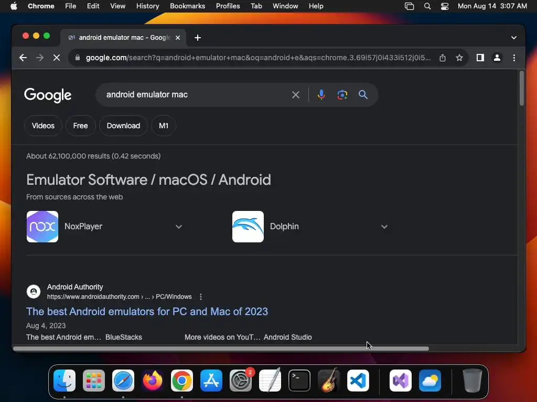The image size is (537, 402).
Task: Open Control Center in menu bar
Action: (445, 6)
